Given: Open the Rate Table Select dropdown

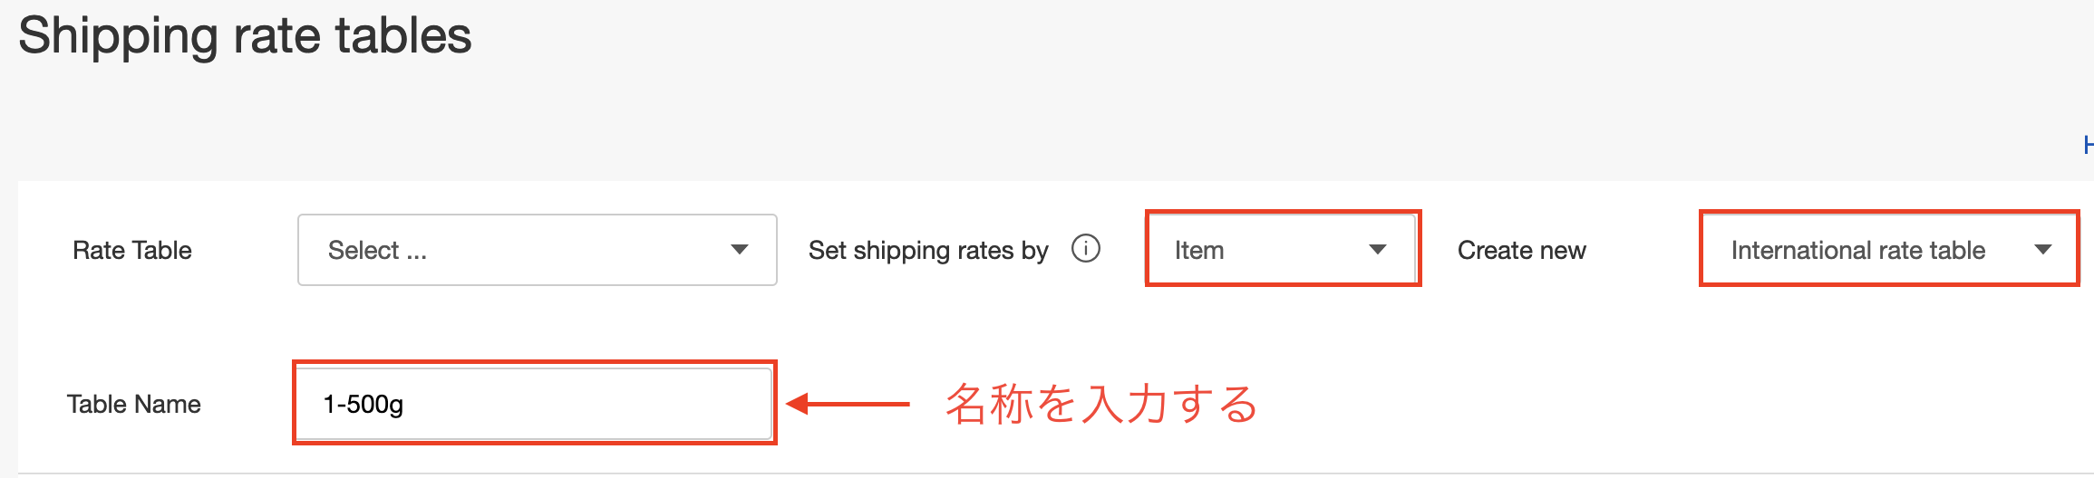Looking at the screenshot, I should pos(537,250).
